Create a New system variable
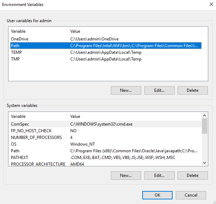216x204 pixels. (126, 176)
